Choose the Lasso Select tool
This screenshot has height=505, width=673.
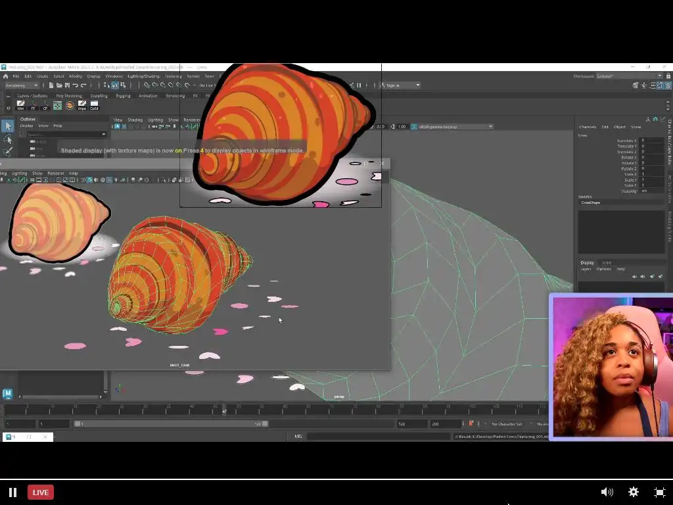(8, 139)
